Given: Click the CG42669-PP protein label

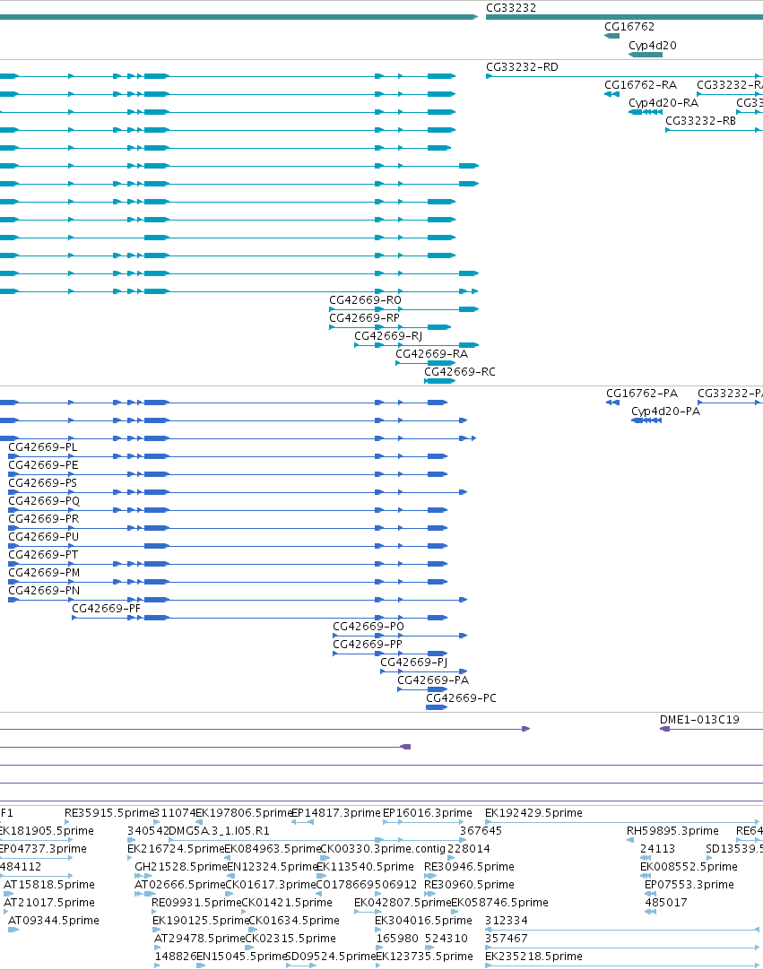Looking at the screenshot, I should point(368,645).
